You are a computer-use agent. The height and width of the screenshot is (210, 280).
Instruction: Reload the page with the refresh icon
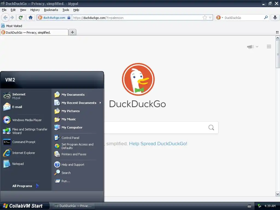pos(21,17)
